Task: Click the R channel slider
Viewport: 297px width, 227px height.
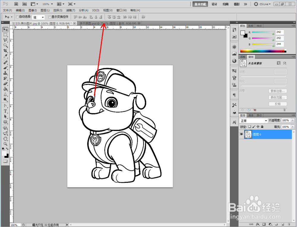Action: tap(263, 33)
